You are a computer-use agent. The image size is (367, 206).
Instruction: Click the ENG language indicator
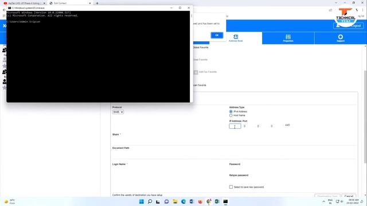tap(330, 201)
